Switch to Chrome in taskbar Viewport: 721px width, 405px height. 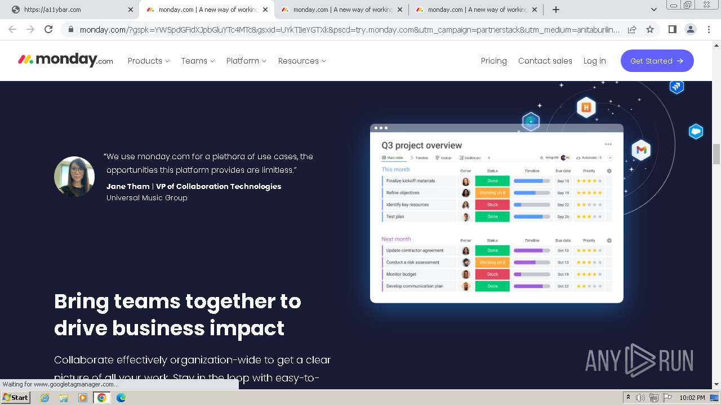click(102, 398)
